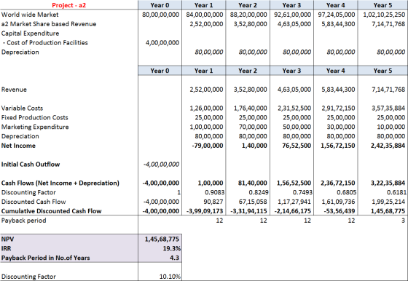Viewport: 408px width, 281px height.
Task: Select 'Initial Cash Outflow' label
Action: click(x=31, y=165)
